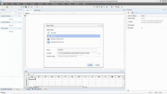Viewport: 167px width, 94px height.
Task: Click the Create button
Action: 90,65
